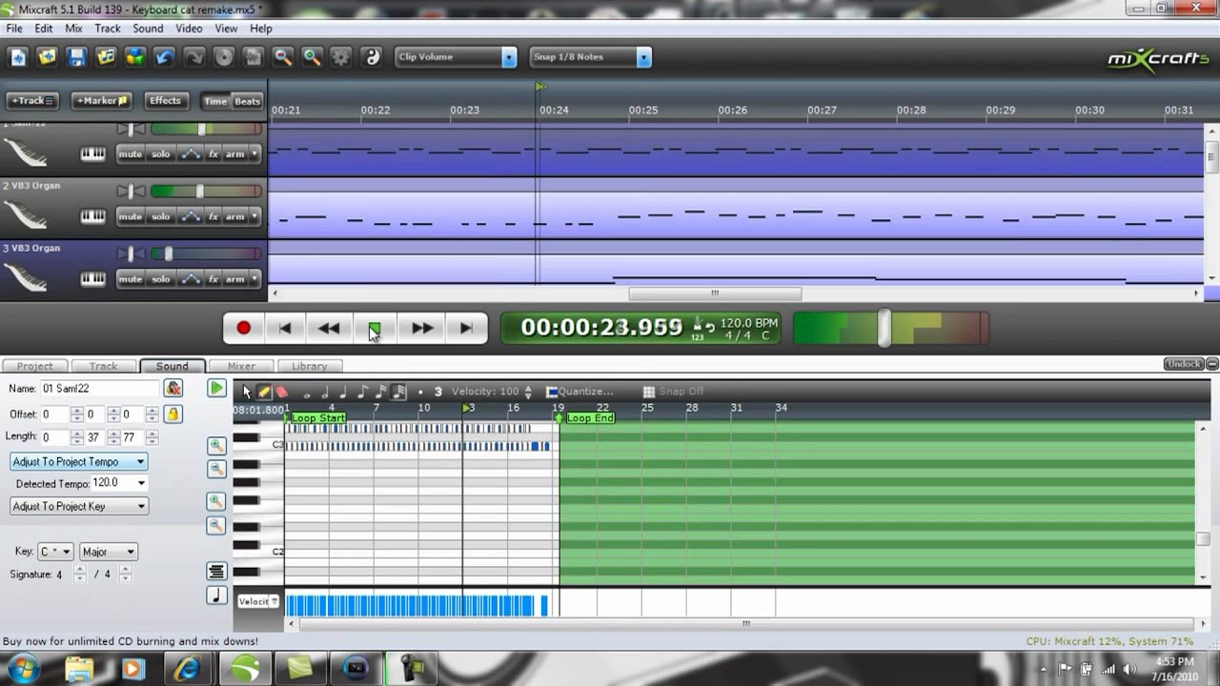Open automation for VB3 Organ track 2
Image resolution: width=1220 pixels, height=686 pixels.
[191, 216]
